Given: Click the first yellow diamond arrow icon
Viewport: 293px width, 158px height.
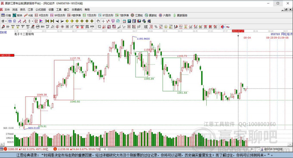Looking at the screenshot, I should click(x=67, y=21).
